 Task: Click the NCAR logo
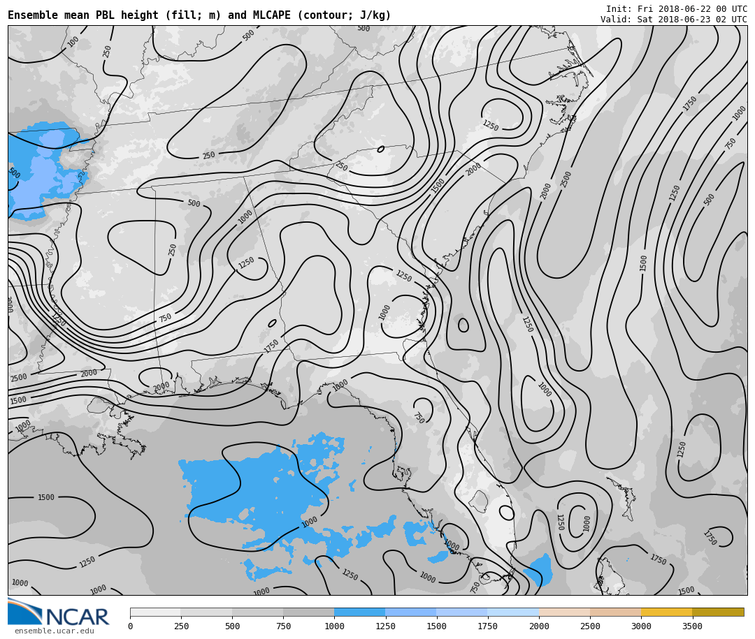58,612
